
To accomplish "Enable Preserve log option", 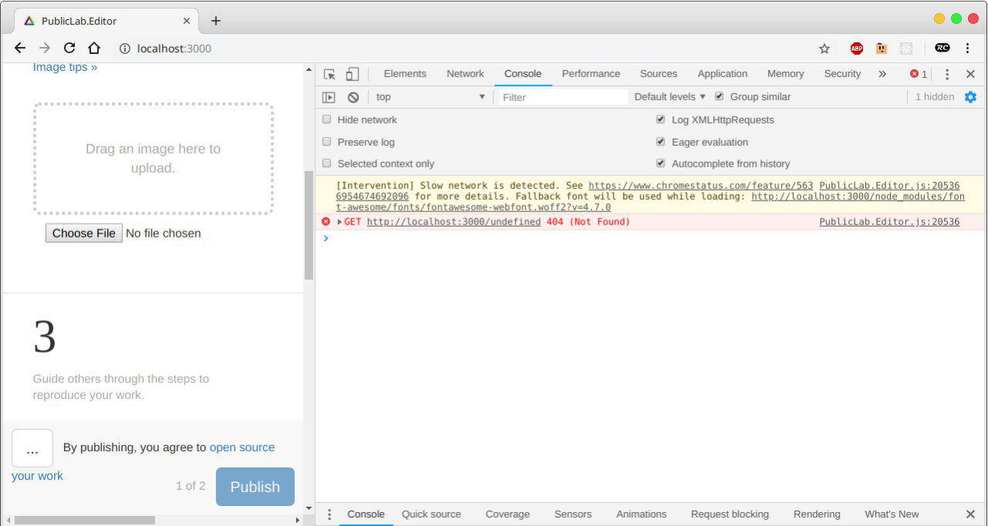I will tap(327, 142).
